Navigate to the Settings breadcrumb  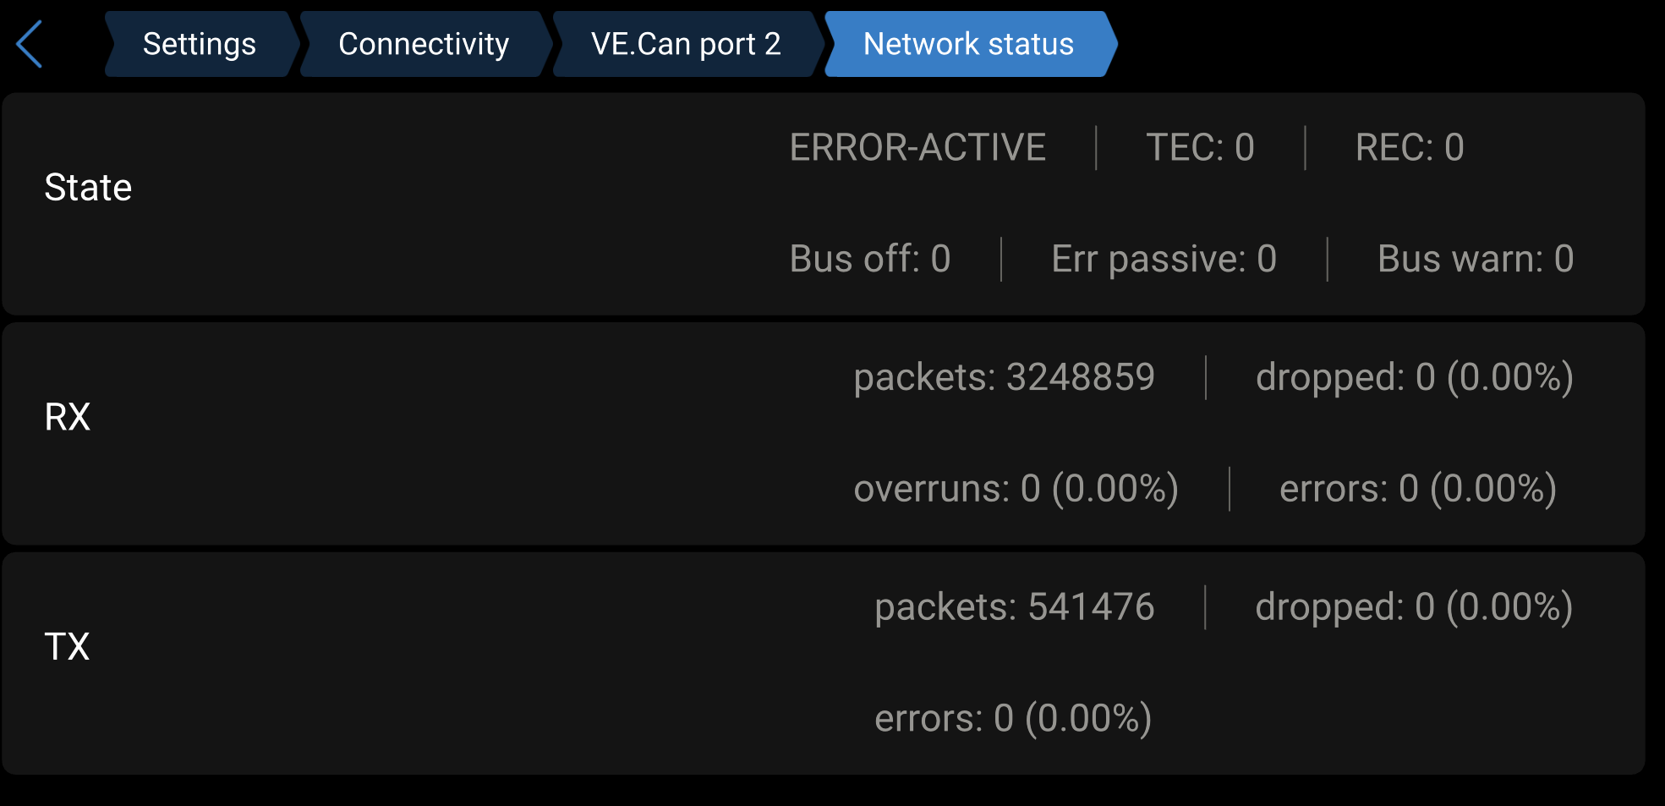coord(200,44)
